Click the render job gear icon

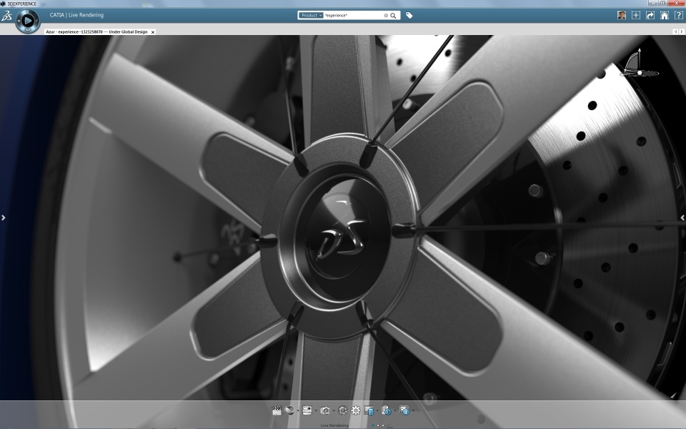pos(387,410)
